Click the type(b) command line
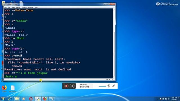The image size is (180, 101). pos(14,49)
